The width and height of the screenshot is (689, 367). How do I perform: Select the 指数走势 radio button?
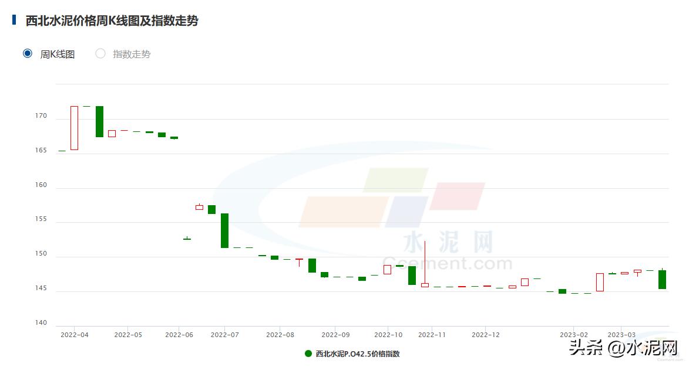pyautogui.click(x=100, y=53)
